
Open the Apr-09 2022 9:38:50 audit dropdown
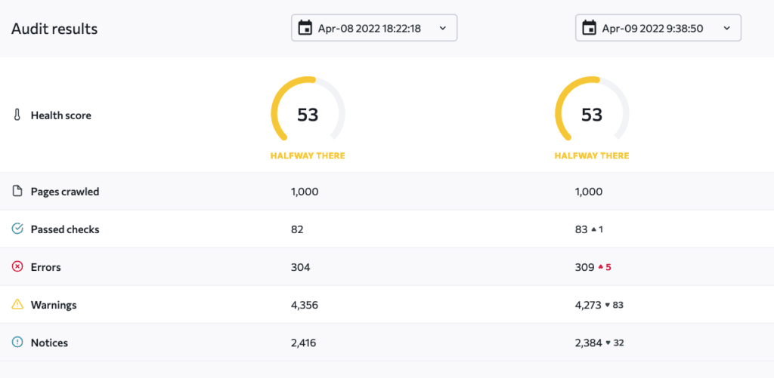658,29
